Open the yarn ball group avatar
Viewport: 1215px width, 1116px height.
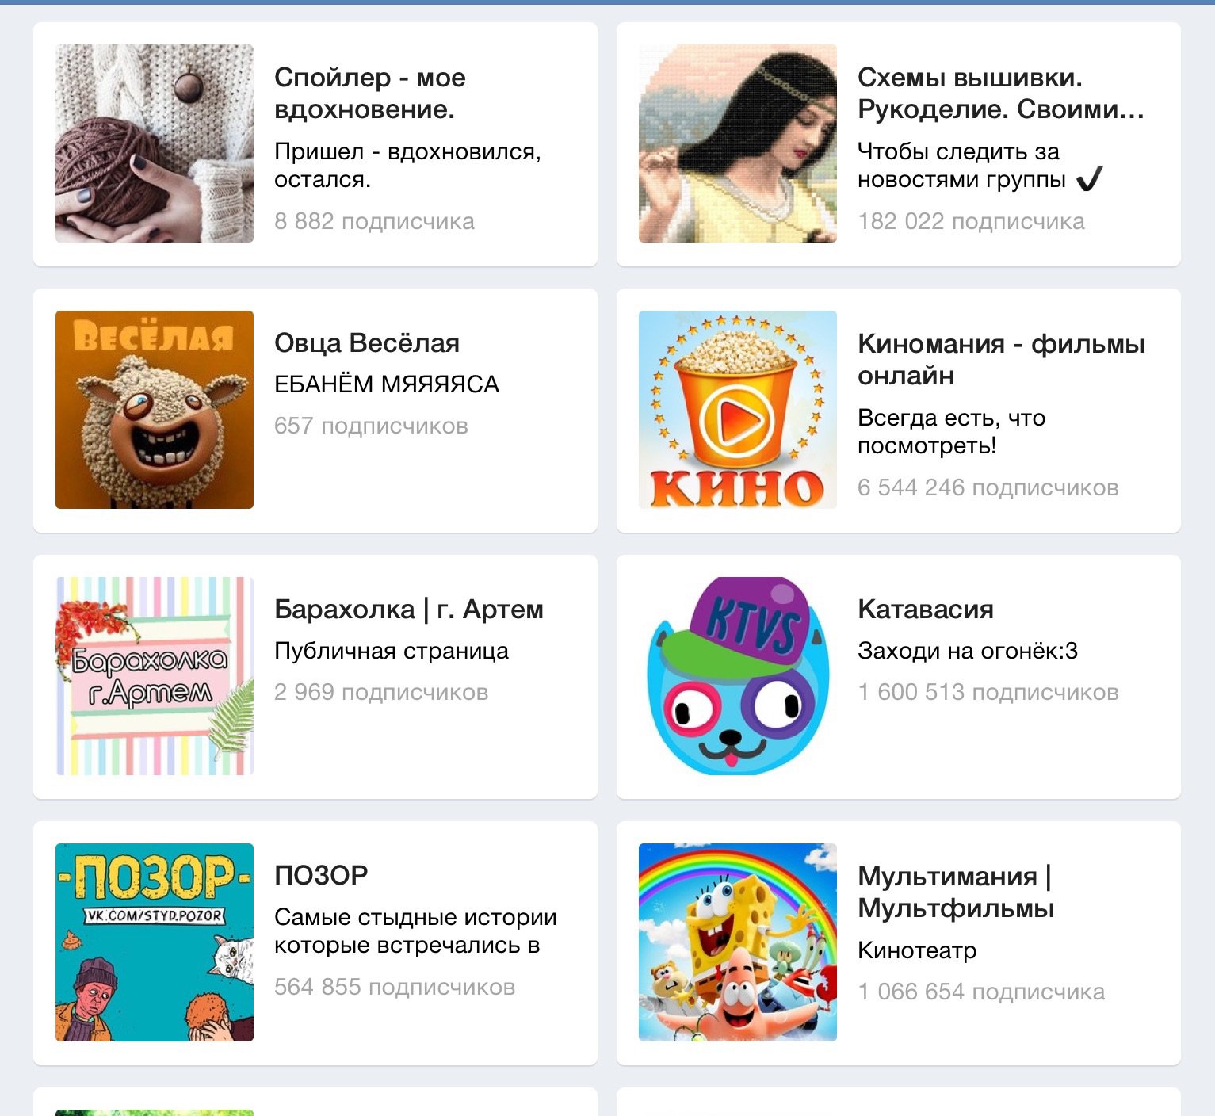[155, 143]
